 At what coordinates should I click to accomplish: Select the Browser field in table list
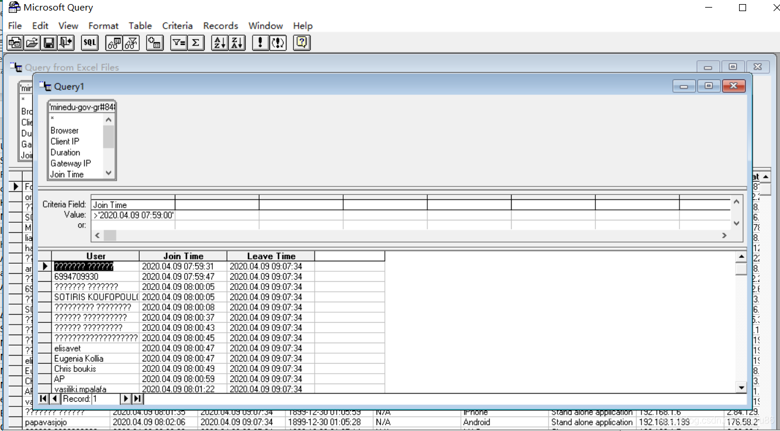click(x=64, y=130)
